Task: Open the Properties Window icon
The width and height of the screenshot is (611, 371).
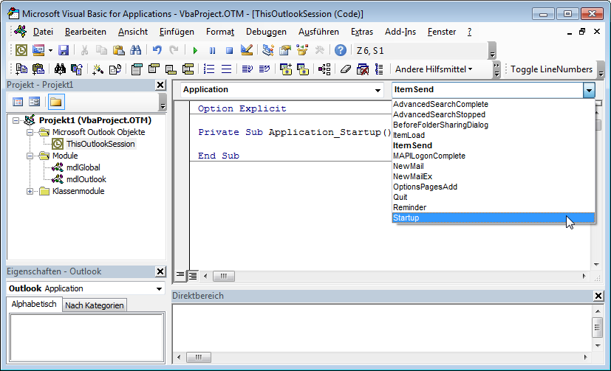Action: click(285, 50)
